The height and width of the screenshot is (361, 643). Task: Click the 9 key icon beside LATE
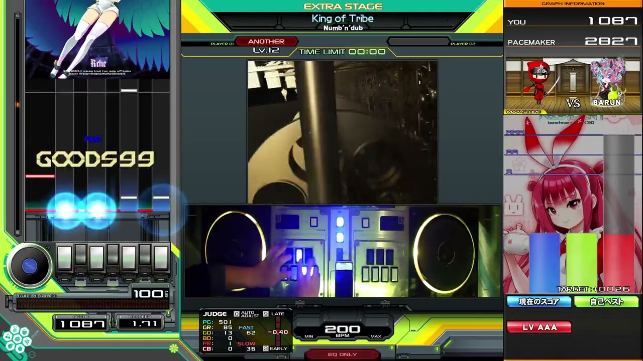click(266, 314)
